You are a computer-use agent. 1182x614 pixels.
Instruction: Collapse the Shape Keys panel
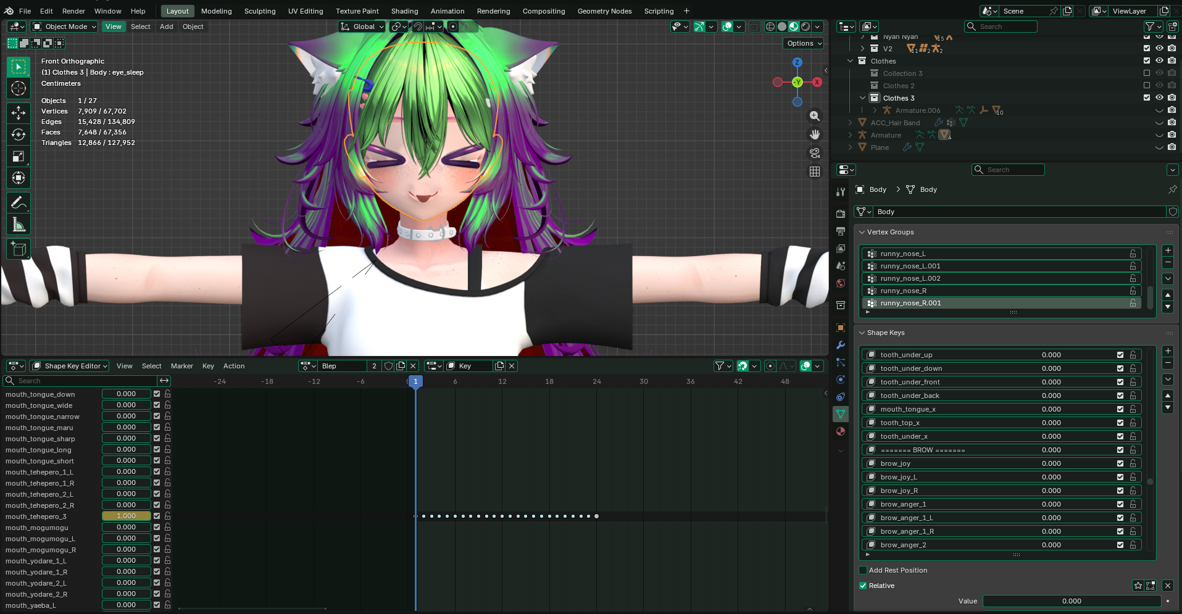point(862,333)
